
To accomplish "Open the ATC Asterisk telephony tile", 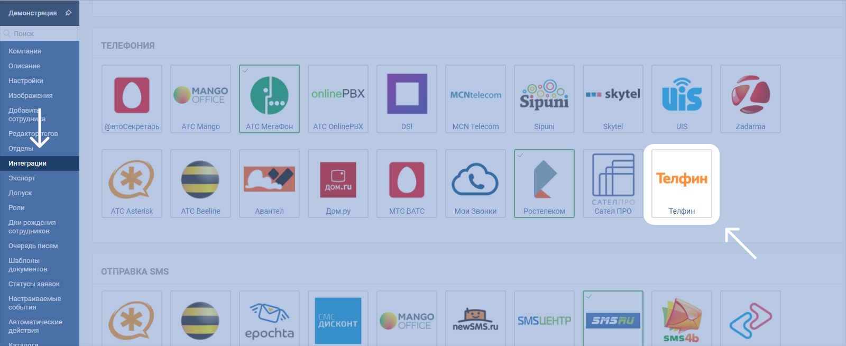I will tap(132, 184).
